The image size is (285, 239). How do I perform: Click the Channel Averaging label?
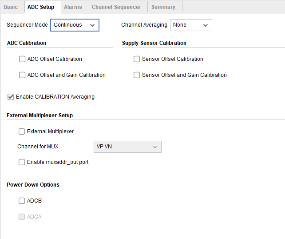click(x=144, y=25)
